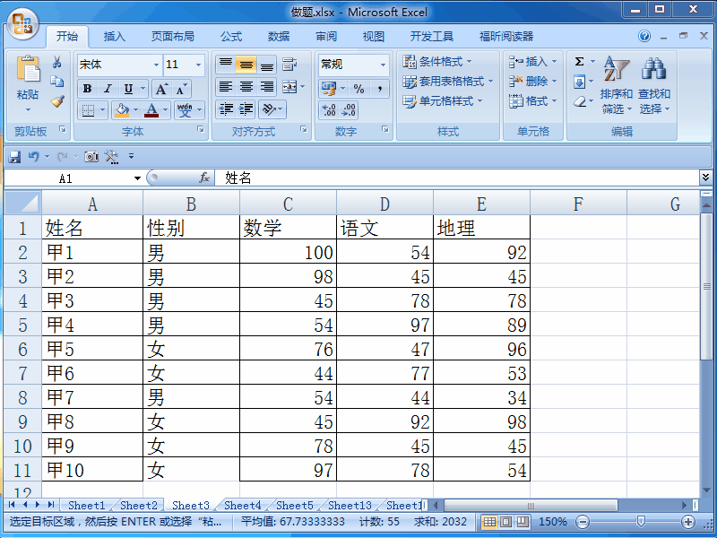Decrease font size with smaller A icon
717x538 pixels.
[x=182, y=89]
